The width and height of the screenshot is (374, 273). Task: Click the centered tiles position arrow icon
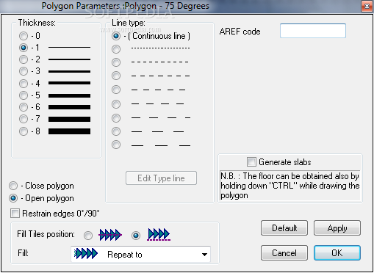110,235
